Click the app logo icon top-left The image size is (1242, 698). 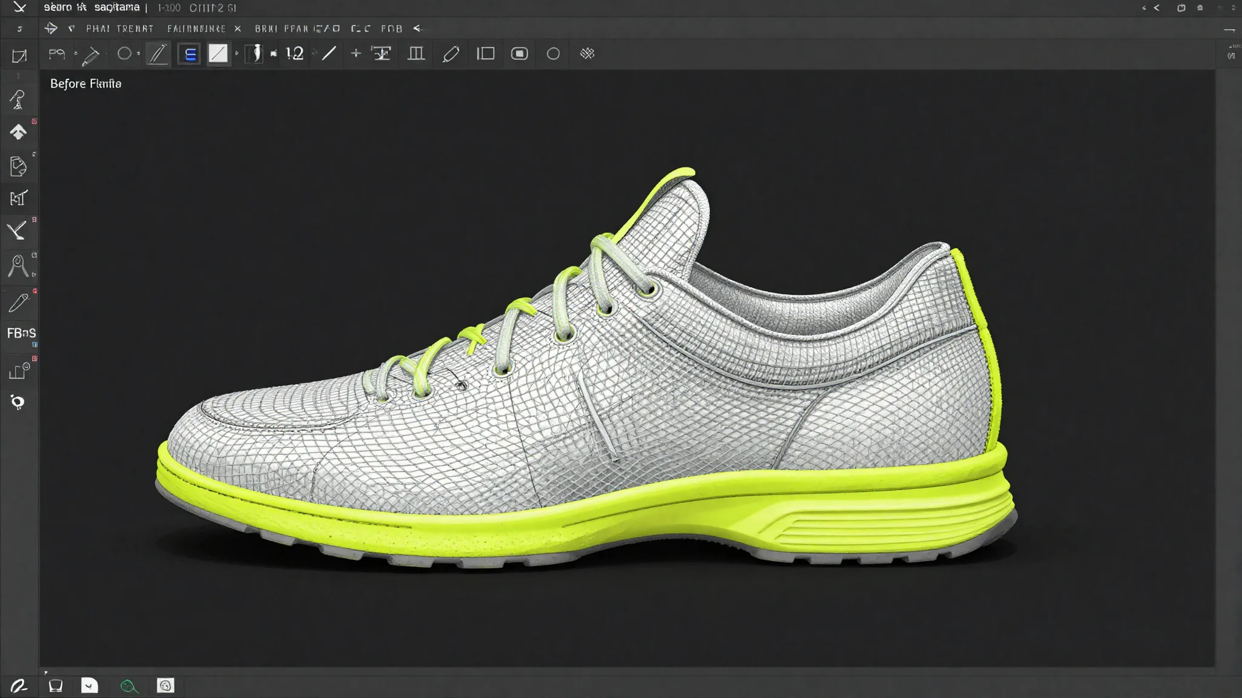click(19, 7)
